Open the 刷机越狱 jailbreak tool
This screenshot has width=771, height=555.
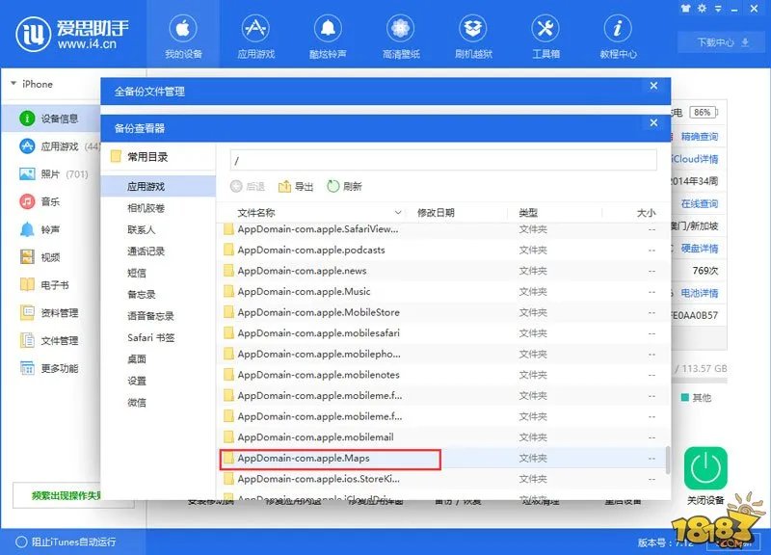pyautogui.click(x=472, y=37)
